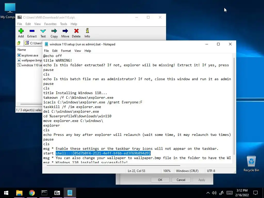Select the Recycle Bin desktop icon
This screenshot has height=198, width=264.
[x=251, y=163]
